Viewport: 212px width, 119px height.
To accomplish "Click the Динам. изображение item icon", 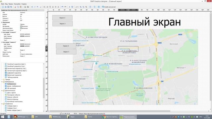I will click(x=6, y=86).
